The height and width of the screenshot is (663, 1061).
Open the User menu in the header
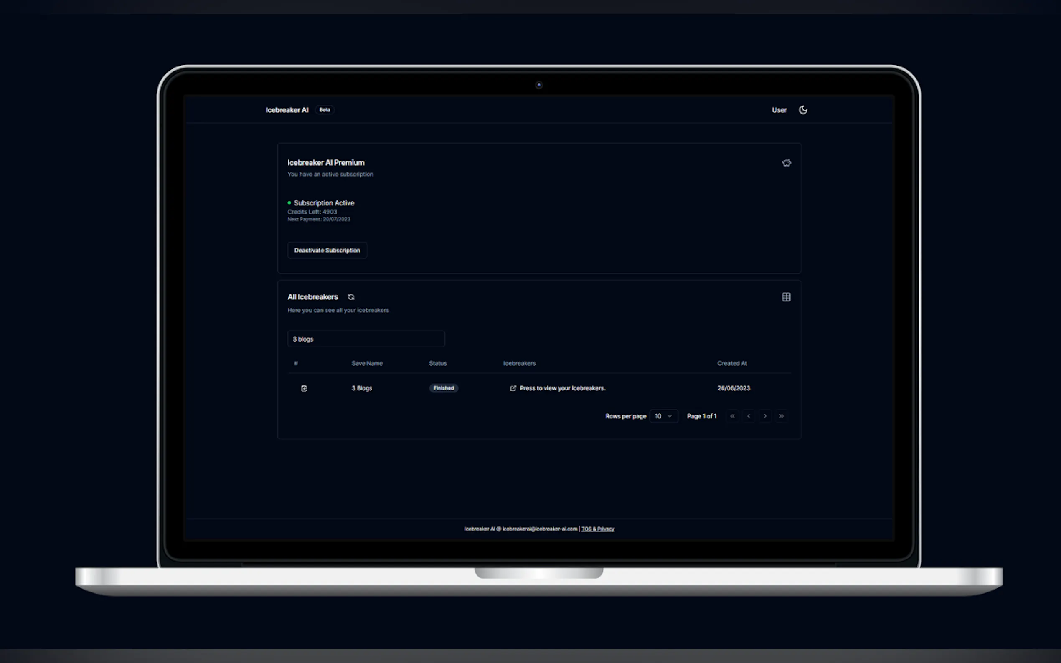point(779,110)
